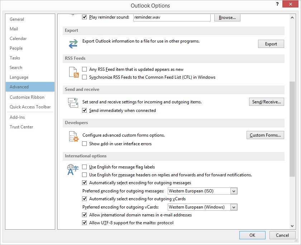
Task: Click the scroll up arrow icon
Action: pos(292,18)
